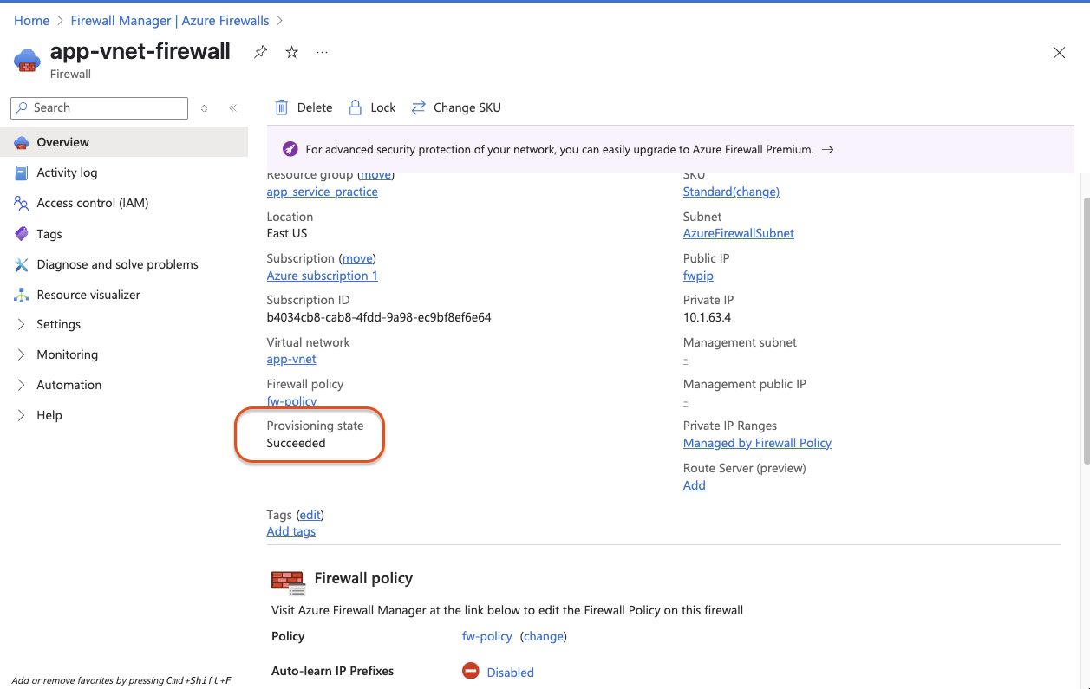Image resolution: width=1090 pixels, height=689 pixels.
Task: Click the rocket icon in upgrade banner
Action: 290,149
